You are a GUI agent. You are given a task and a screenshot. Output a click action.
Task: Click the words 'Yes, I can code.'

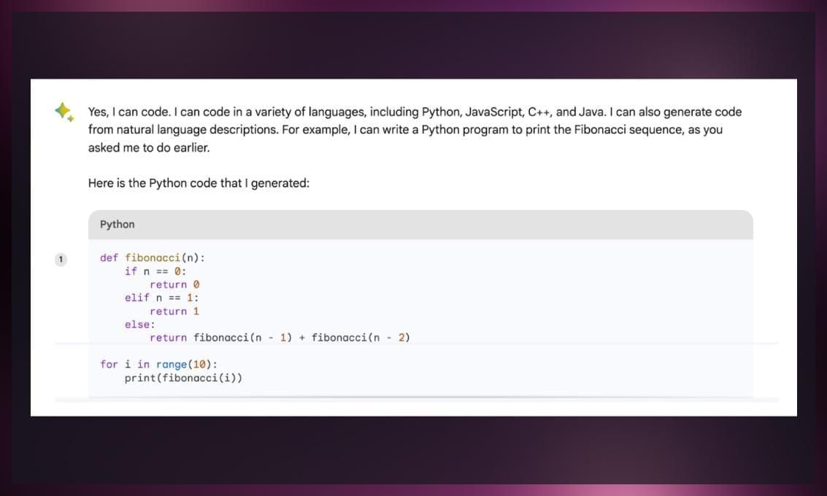click(x=129, y=112)
